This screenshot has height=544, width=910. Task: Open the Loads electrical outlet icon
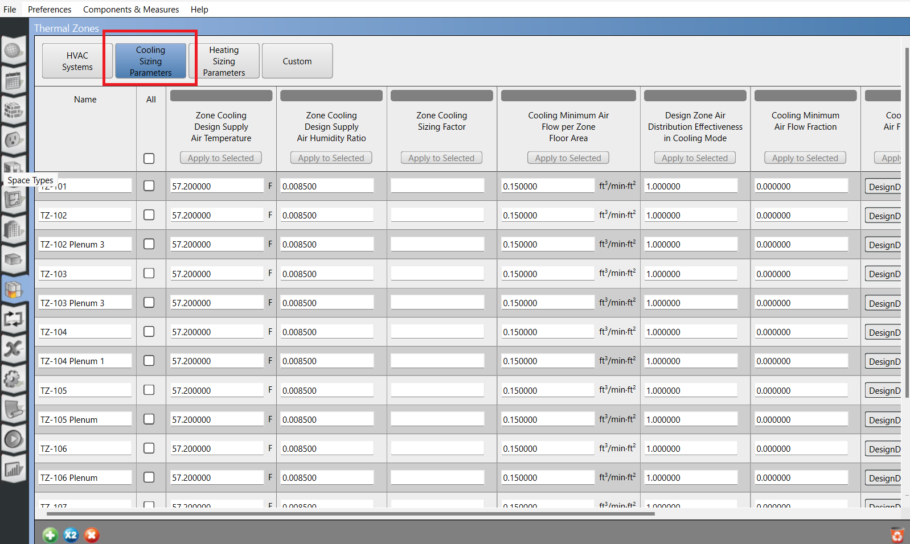14,140
